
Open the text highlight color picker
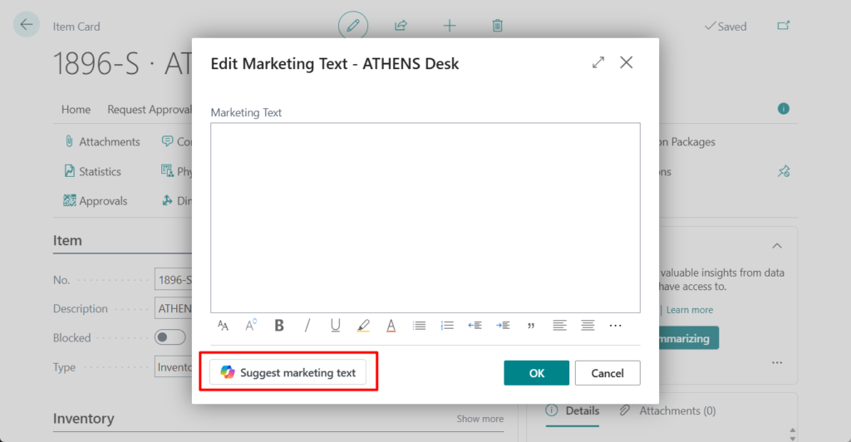[x=363, y=326]
